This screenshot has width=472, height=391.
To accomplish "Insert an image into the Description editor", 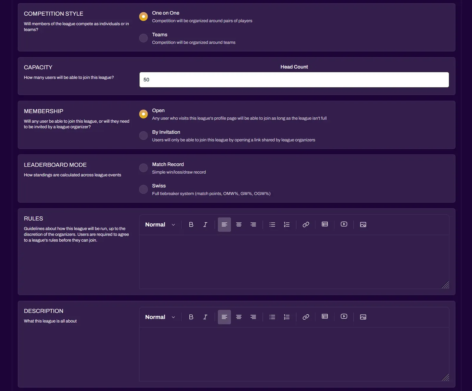I will [363, 317].
